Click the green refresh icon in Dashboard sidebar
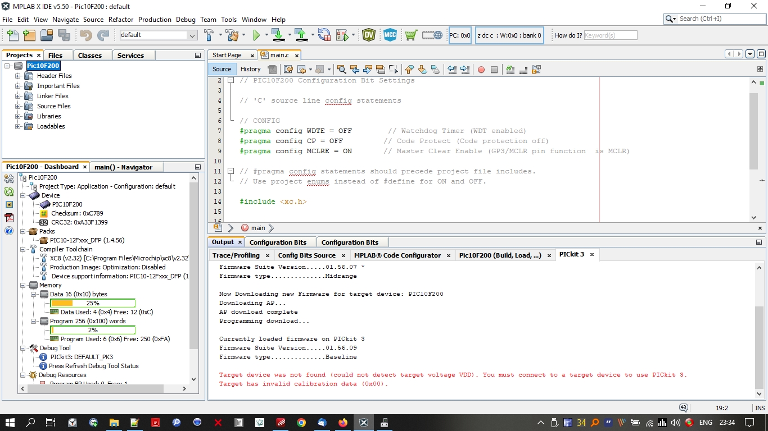The height and width of the screenshot is (431, 768). point(9,192)
